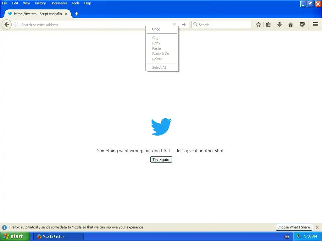Click the Go arrow in address bar
Image resolution: width=322 pixels, height=241 pixels.
[184, 24]
